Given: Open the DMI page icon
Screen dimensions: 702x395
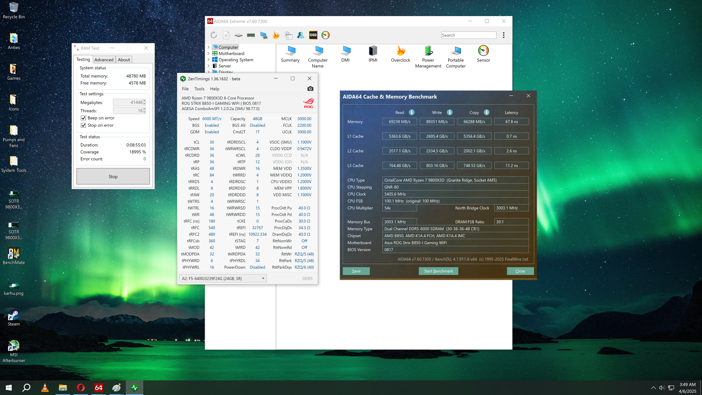Looking at the screenshot, I should tap(346, 54).
